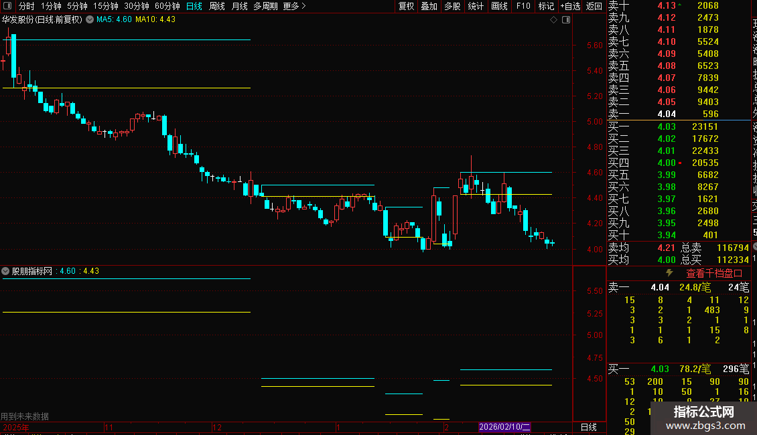Select the 买十 3.94 bid row
The image size is (757, 435).
click(679, 236)
